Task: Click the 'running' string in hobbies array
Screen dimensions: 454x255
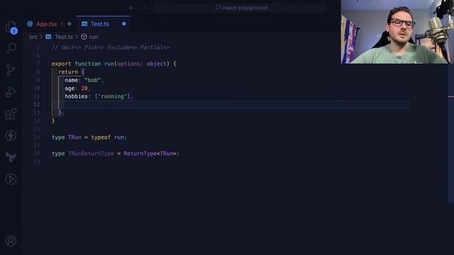Action: click(113, 96)
